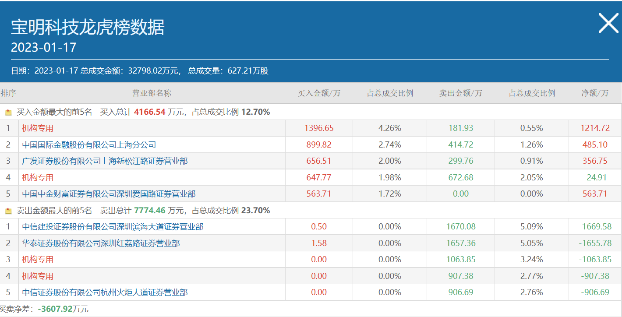Click the 买入金额/万 column header
Viewport: 622px width, 317px height.
[x=319, y=93]
